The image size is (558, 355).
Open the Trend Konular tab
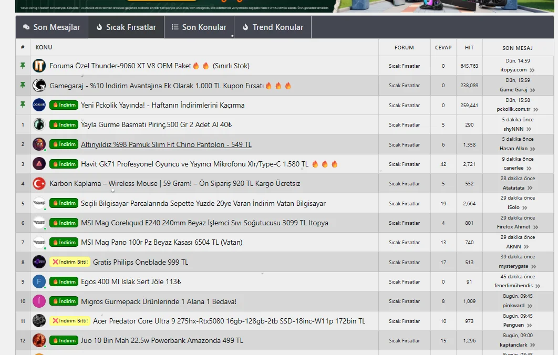click(273, 27)
